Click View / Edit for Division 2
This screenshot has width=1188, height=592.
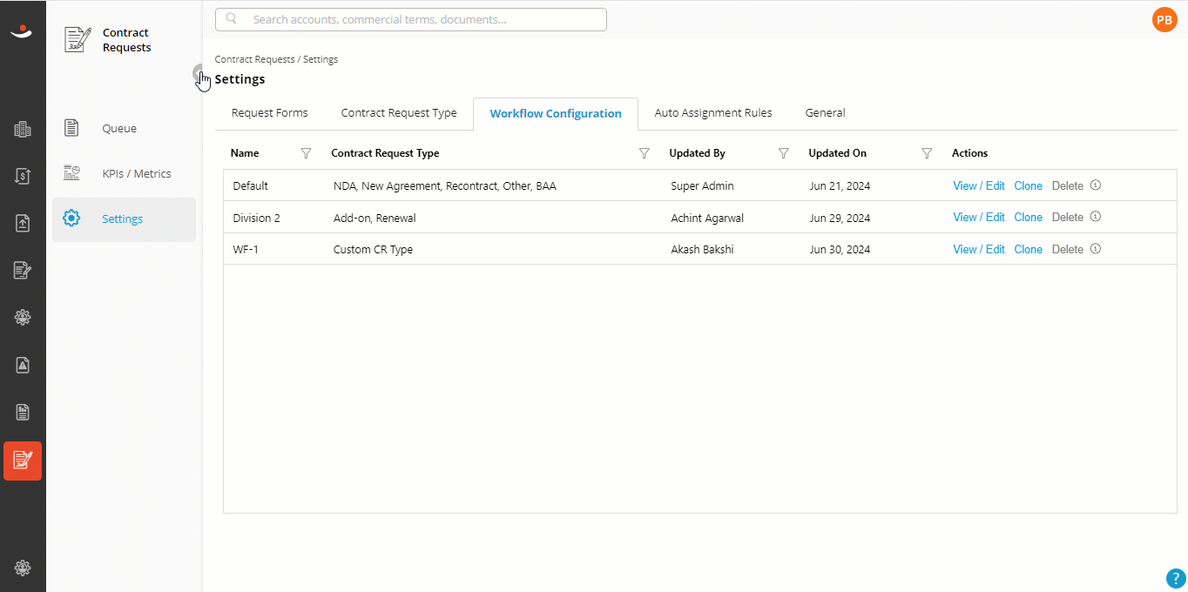[979, 218]
